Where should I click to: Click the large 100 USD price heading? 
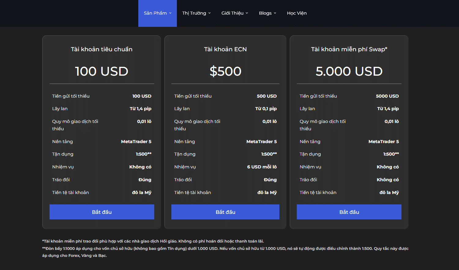[102, 71]
